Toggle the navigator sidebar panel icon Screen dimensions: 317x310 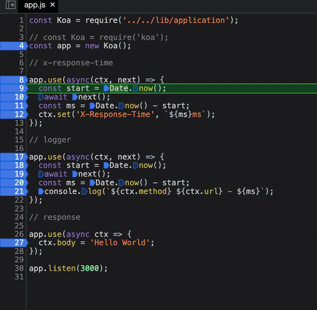(x=11, y=5)
